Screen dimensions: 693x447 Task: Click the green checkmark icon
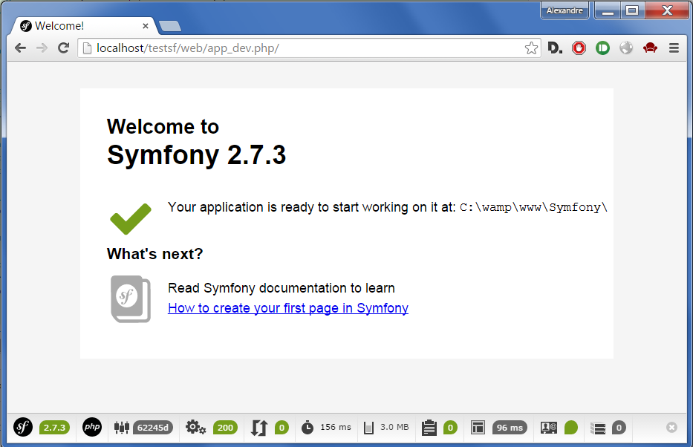131,218
